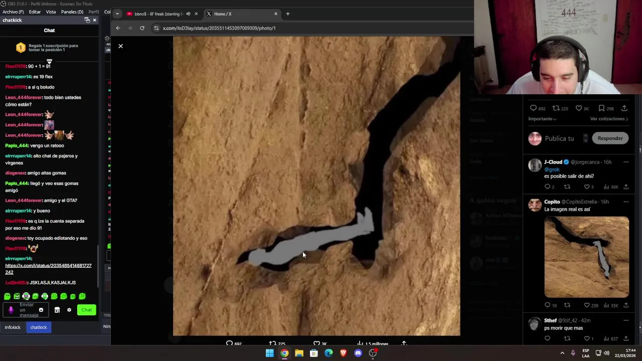Reply to J-Cloud's comment
The height and width of the screenshot is (361, 642).
pyautogui.click(x=547, y=187)
